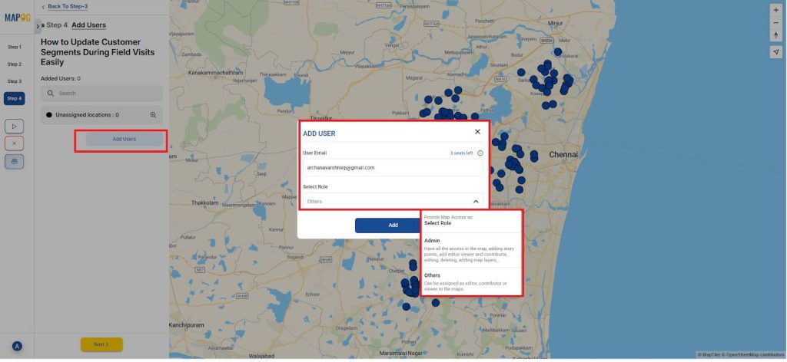Click the blue Add button

[x=393, y=225]
